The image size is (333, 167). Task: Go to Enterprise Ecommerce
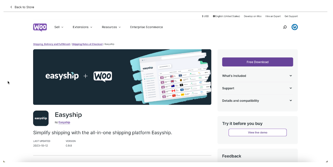pos(146,27)
